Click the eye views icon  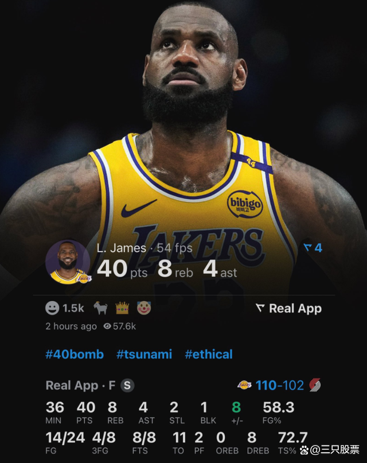click(x=107, y=326)
